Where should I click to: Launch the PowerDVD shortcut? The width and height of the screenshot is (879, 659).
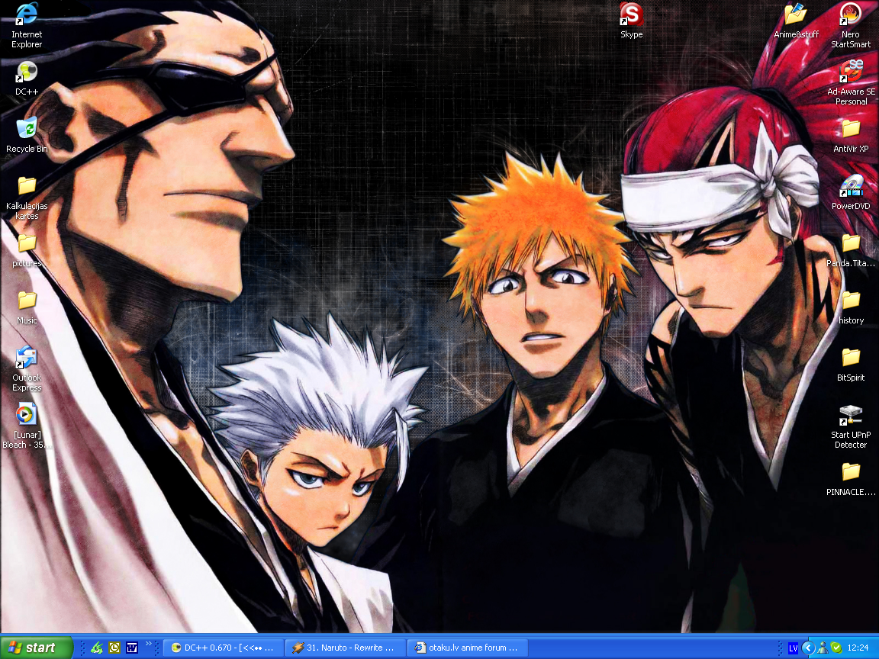click(x=851, y=193)
